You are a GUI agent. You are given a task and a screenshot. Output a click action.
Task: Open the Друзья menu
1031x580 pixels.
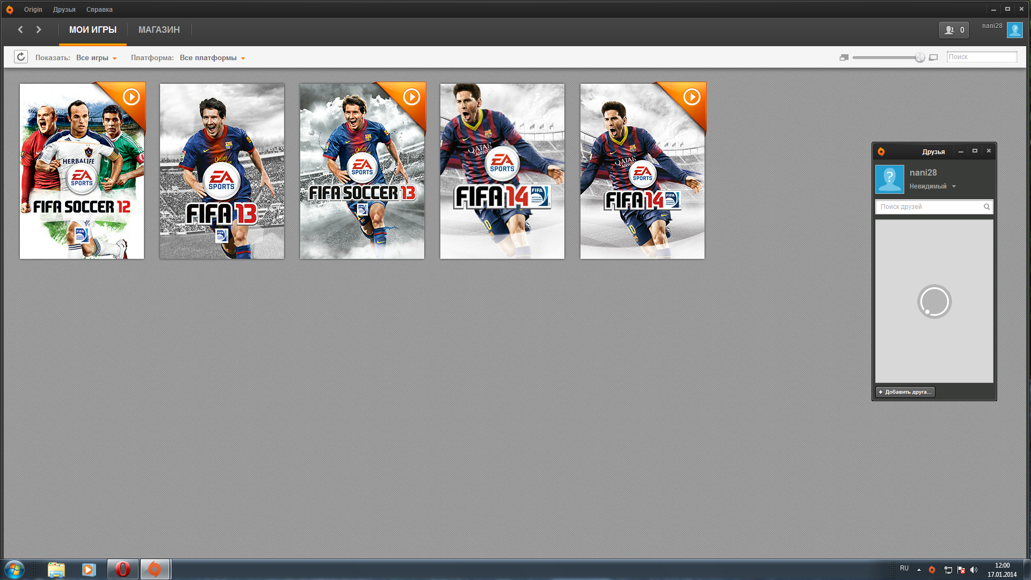click(64, 10)
